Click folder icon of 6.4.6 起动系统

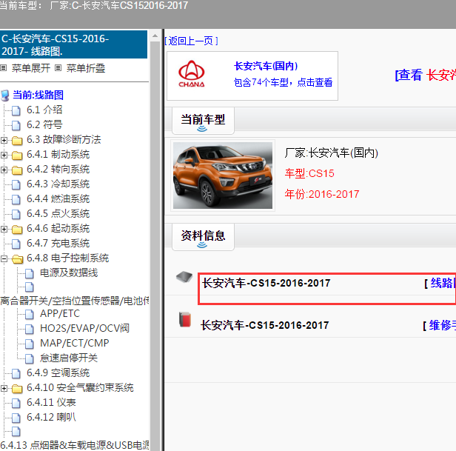(x=17, y=230)
